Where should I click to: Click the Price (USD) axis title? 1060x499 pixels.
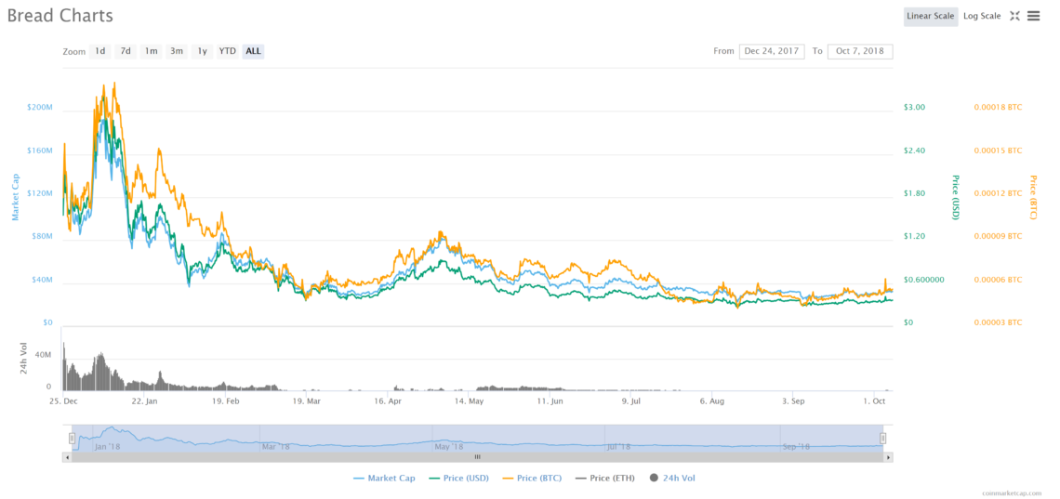[955, 197]
